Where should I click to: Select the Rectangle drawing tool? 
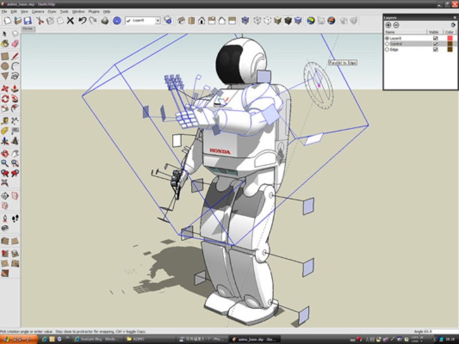pos(5,56)
